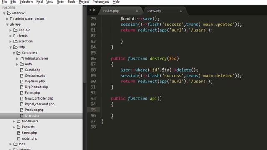267x150 pixels.
Task: Open the Help menu
Action: click(116, 2)
